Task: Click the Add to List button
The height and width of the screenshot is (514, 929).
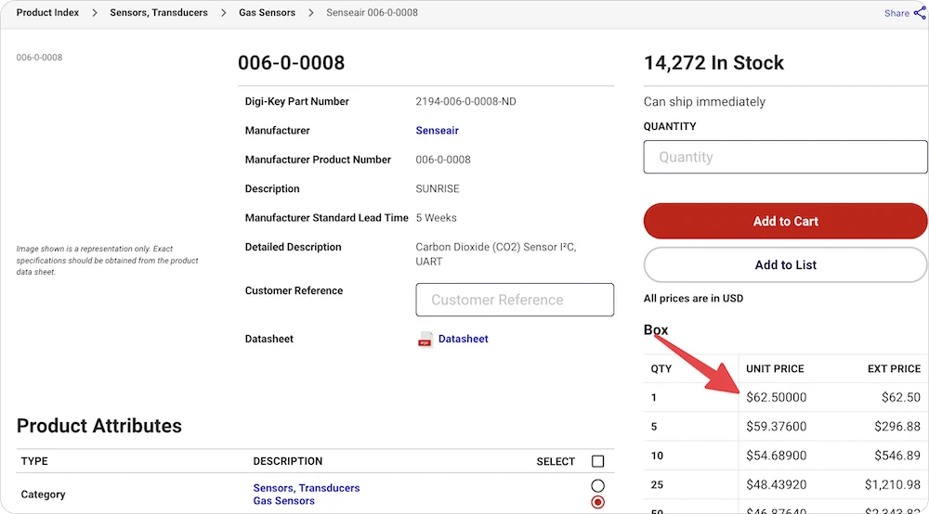Action: click(785, 265)
